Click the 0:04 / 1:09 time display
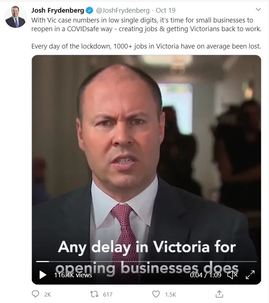The height and width of the screenshot is (303, 269). (x=206, y=275)
